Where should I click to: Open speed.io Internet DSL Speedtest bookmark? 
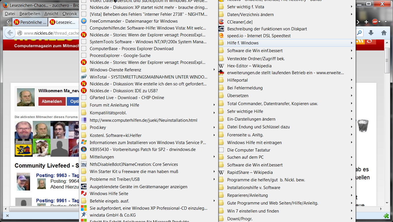pos(287,36)
